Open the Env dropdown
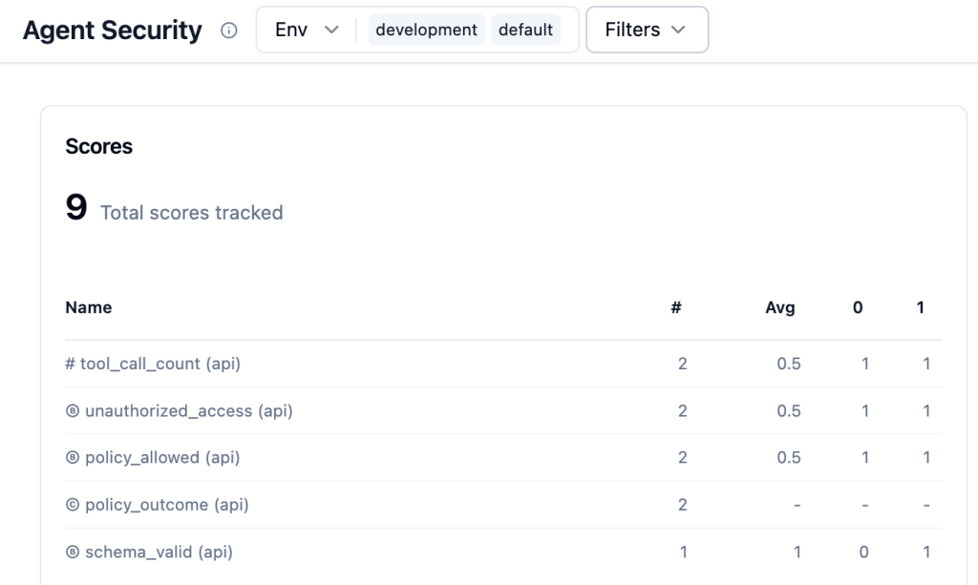 click(x=307, y=30)
